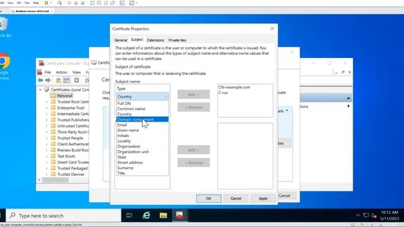Viewport: 404px width, 227px height.
Task: Open Task View on the taskbar
Action: coord(129,216)
